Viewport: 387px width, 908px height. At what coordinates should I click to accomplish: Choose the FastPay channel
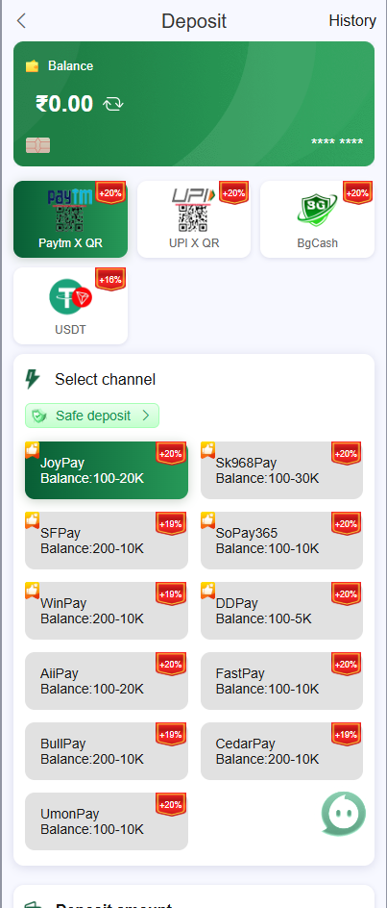(281, 681)
